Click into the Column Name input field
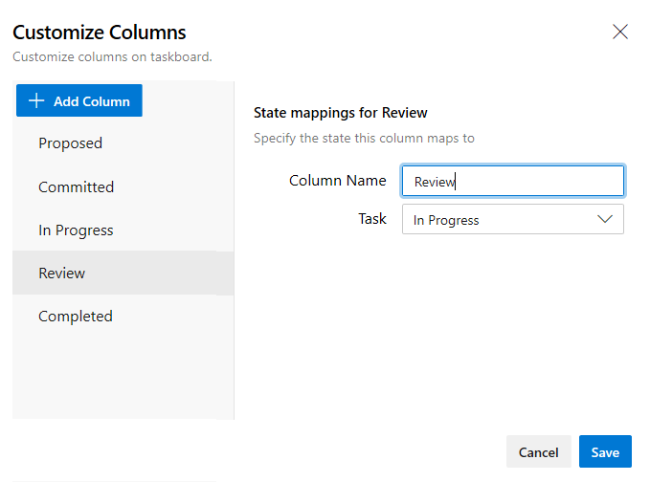 pos(513,181)
